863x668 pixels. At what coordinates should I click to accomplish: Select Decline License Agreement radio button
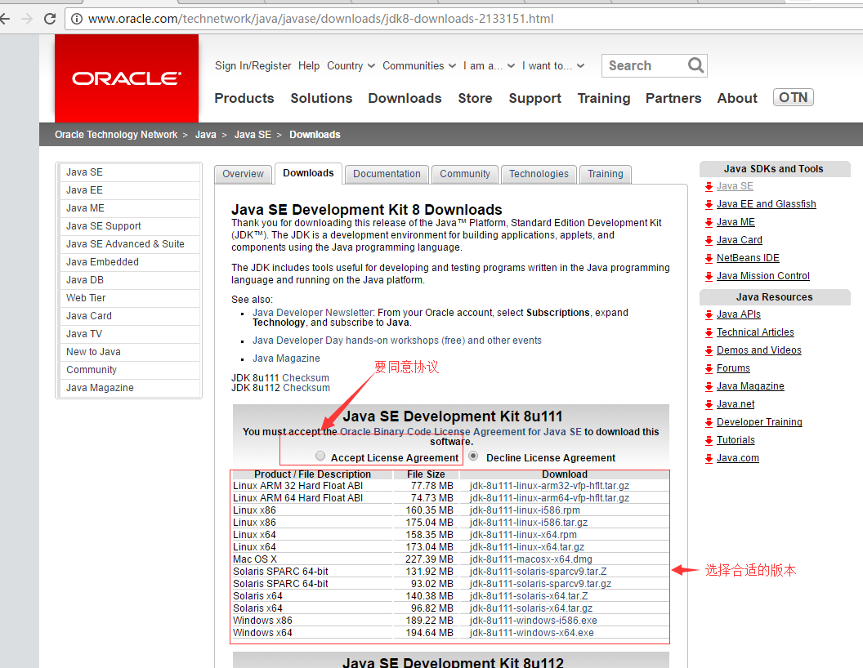coord(473,456)
